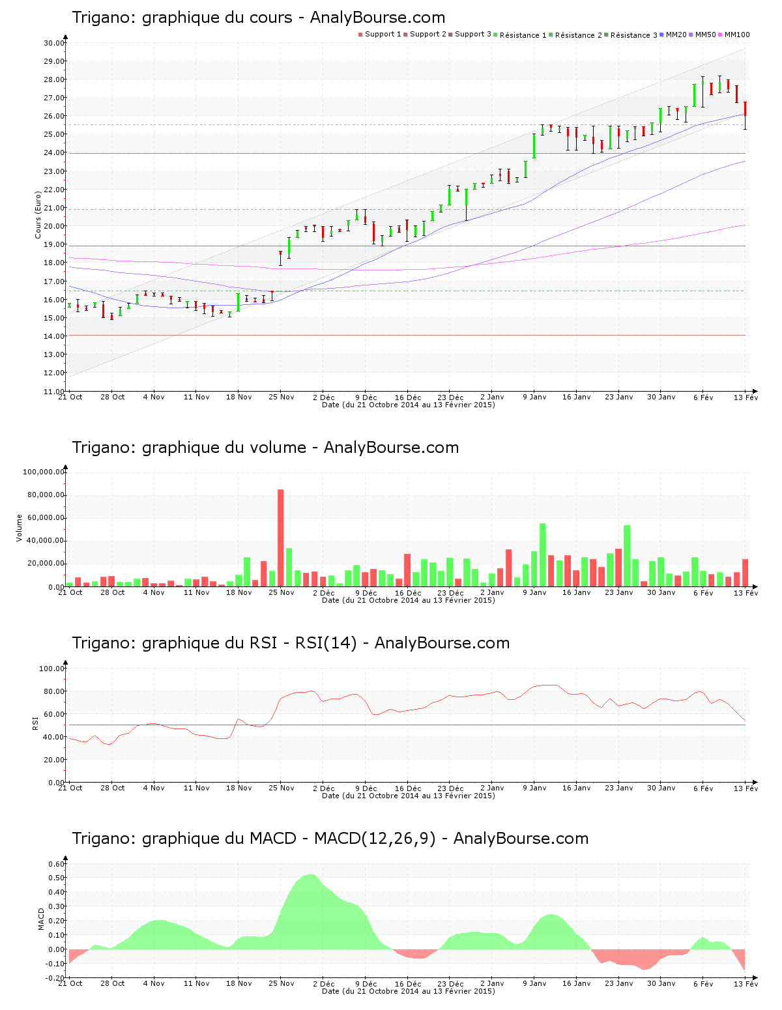
Task: Select the MM50 legend label
Action: (705, 35)
